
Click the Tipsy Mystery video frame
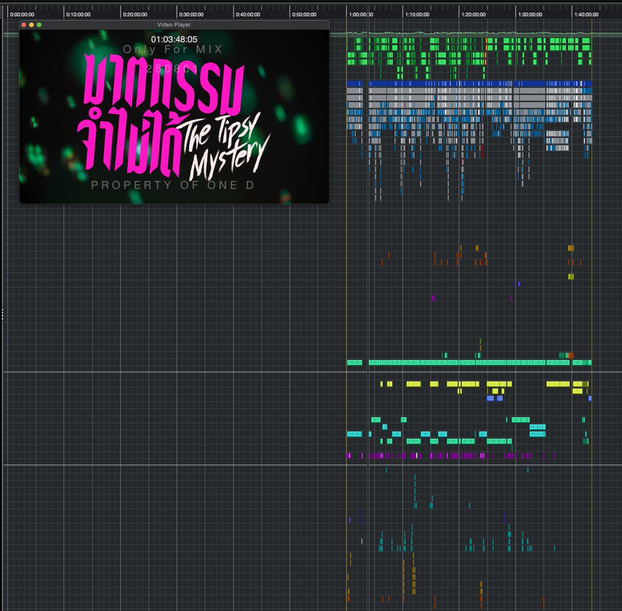click(x=174, y=116)
